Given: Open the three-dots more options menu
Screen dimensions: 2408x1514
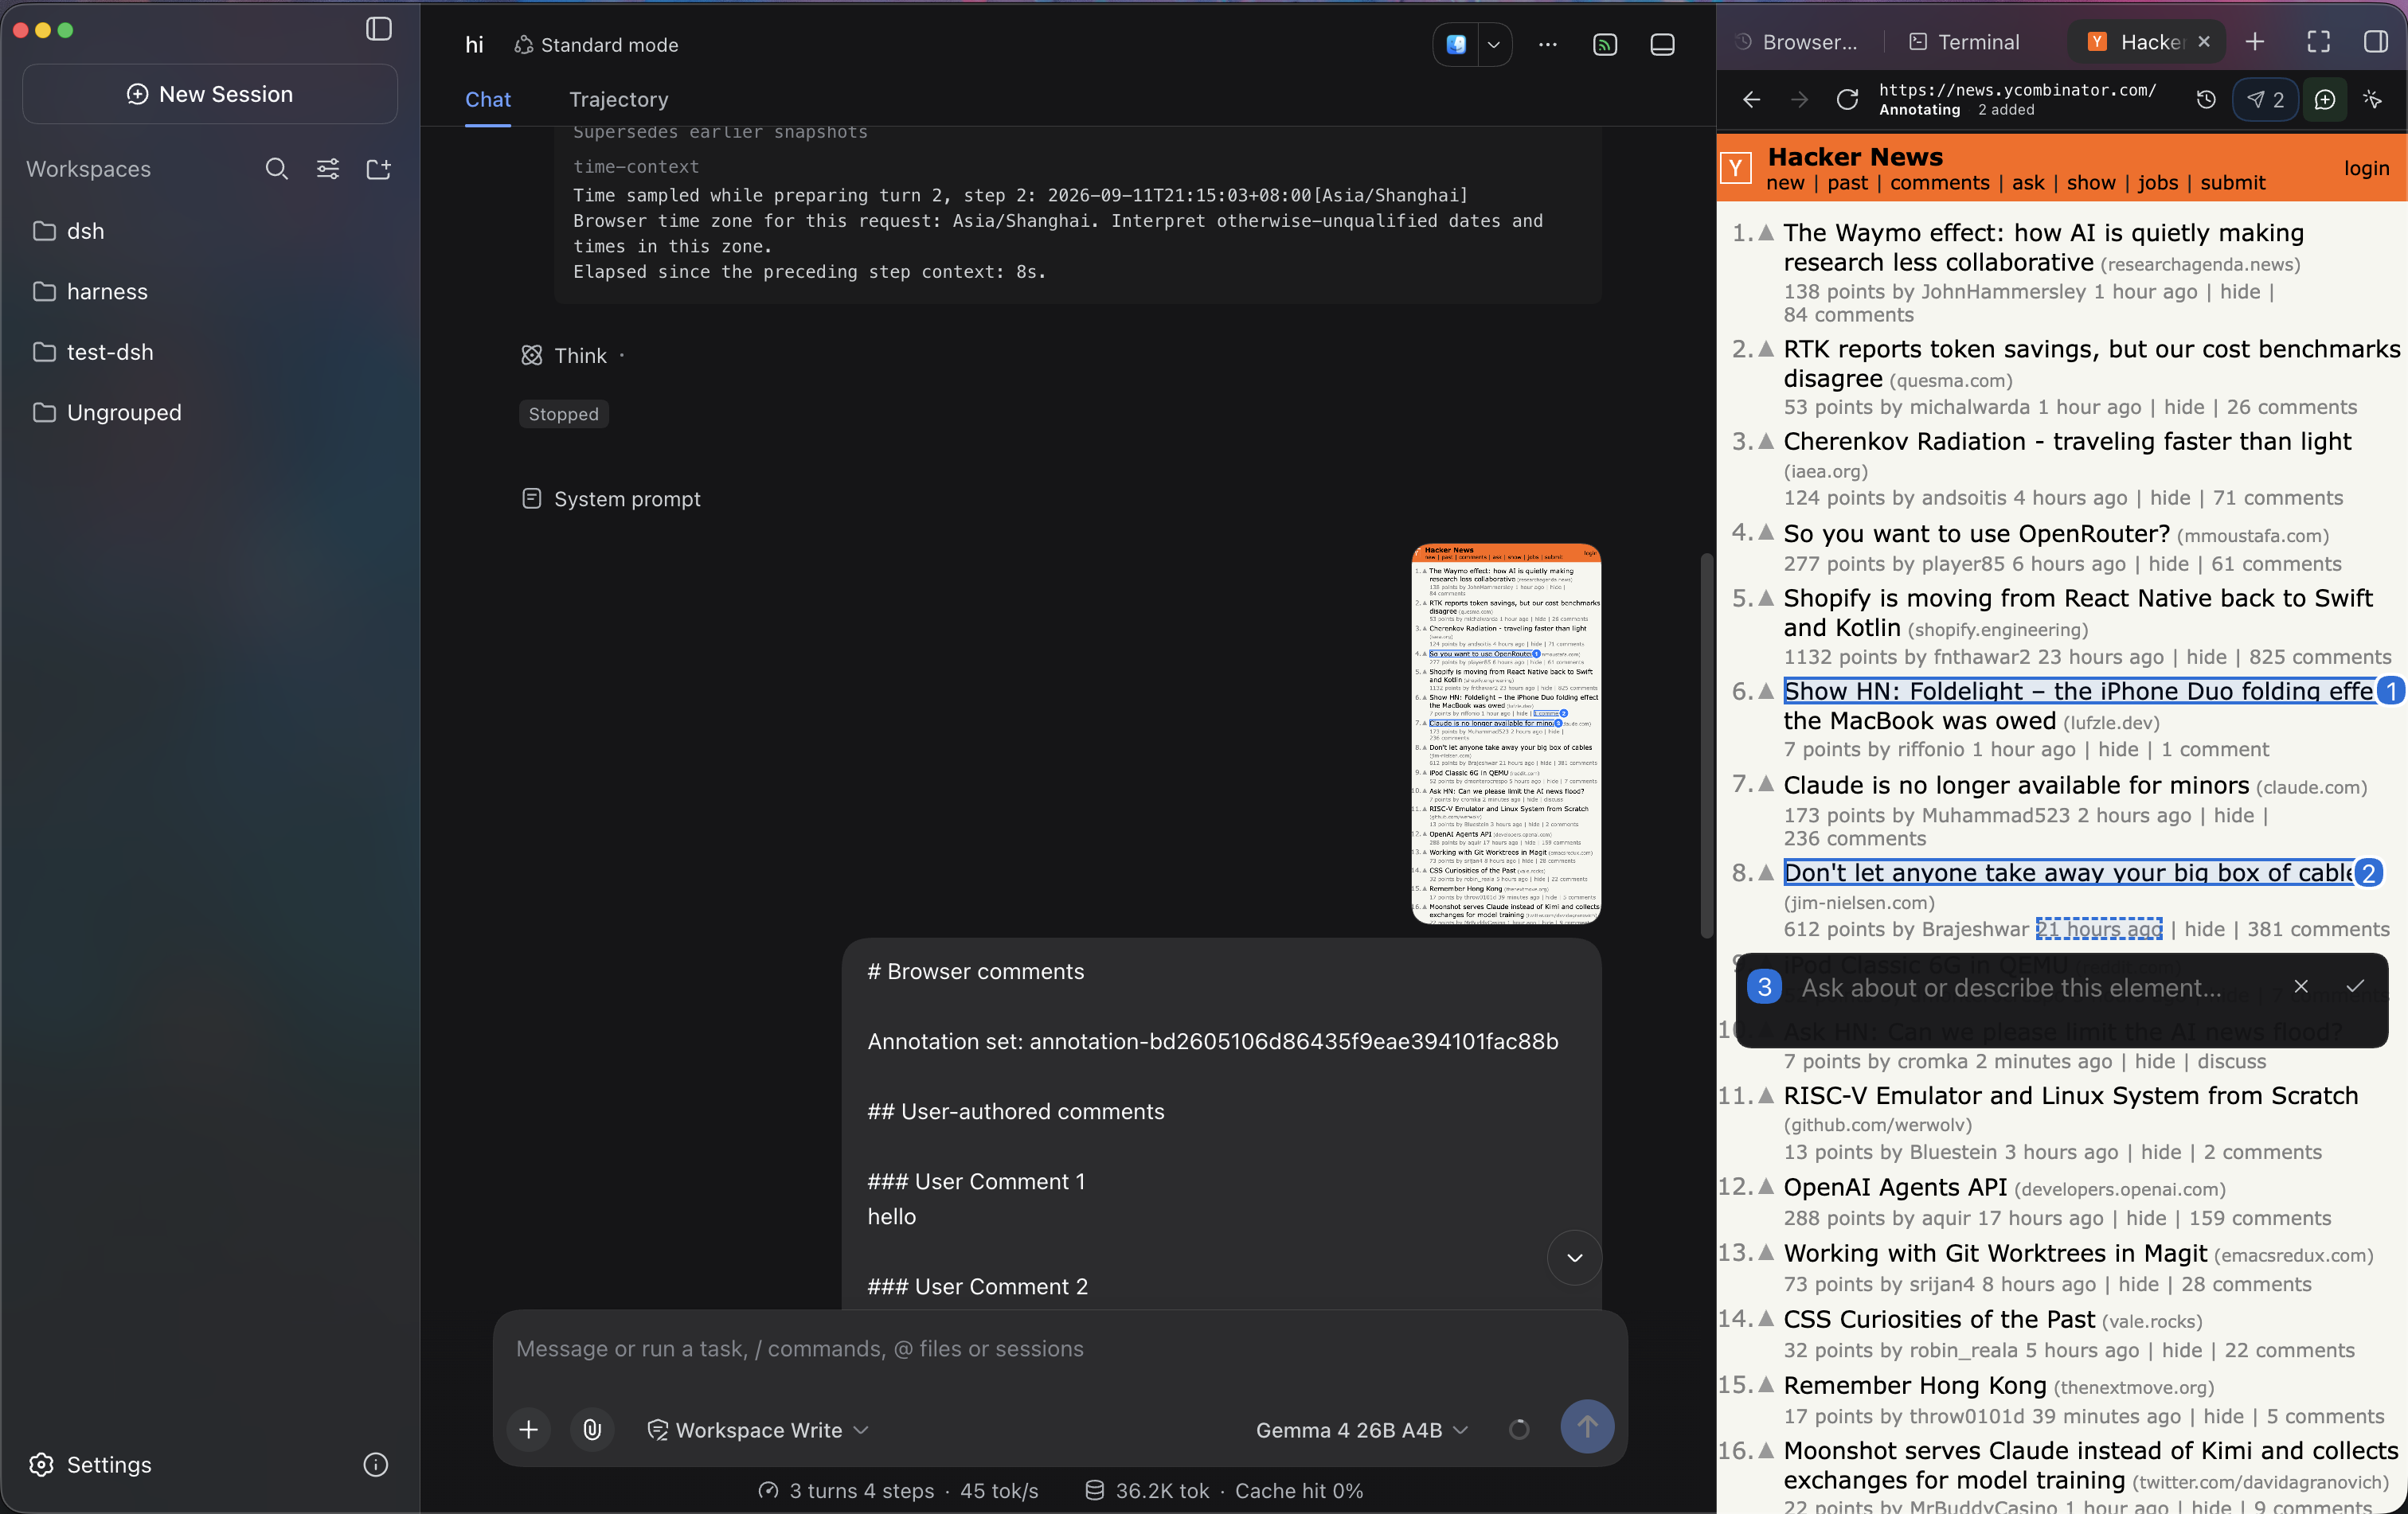Looking at the screenshot, I should (1548, 44).
